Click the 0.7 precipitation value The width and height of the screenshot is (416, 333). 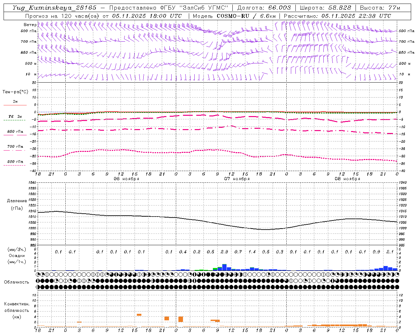coord(238,252)
